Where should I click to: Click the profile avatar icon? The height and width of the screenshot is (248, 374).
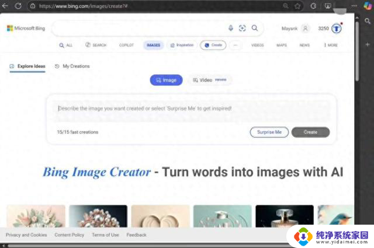[x=305, y=29]
